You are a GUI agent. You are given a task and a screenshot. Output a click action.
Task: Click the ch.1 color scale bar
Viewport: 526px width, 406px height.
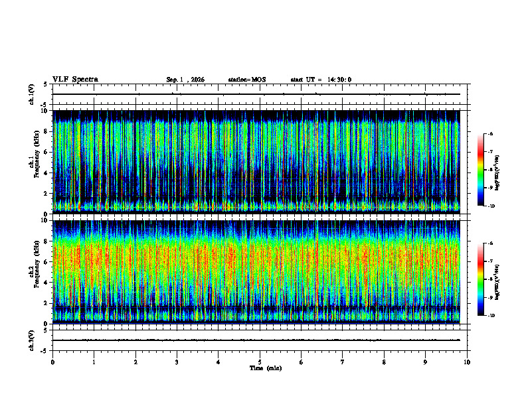pos(480,170)
